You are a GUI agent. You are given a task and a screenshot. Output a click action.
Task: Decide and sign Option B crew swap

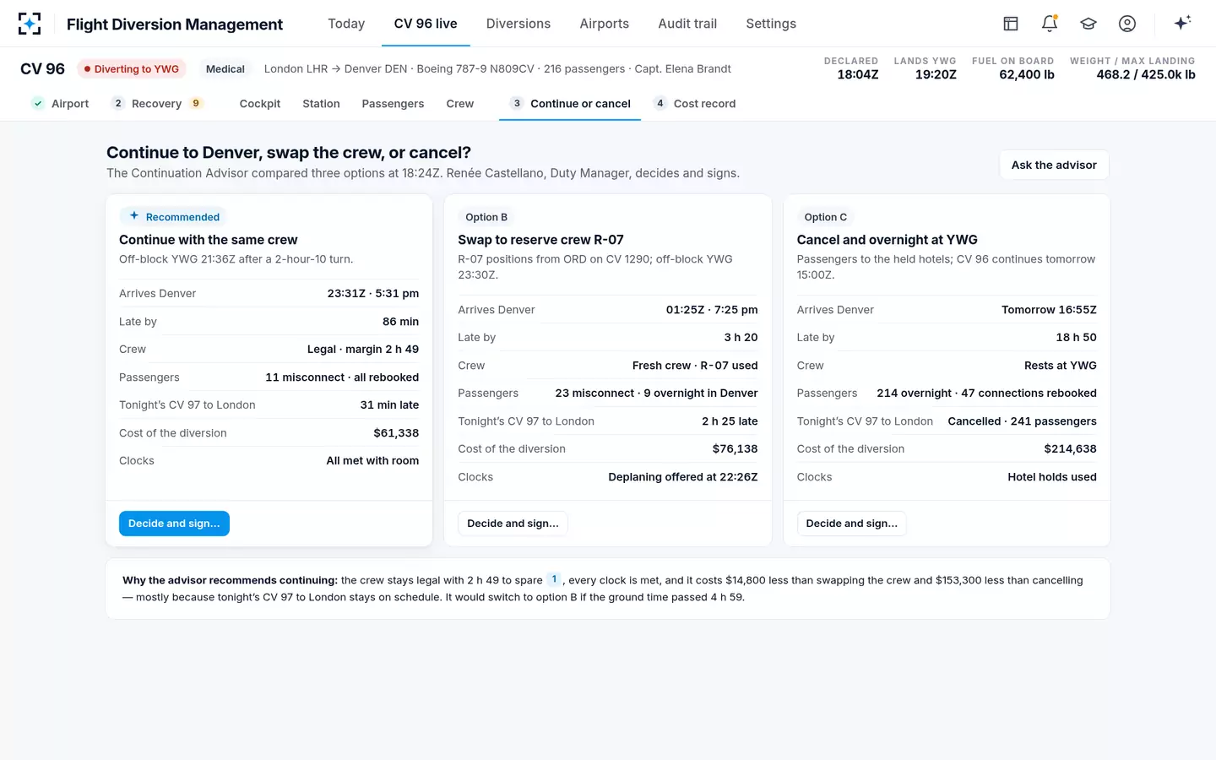click(513, 524)
